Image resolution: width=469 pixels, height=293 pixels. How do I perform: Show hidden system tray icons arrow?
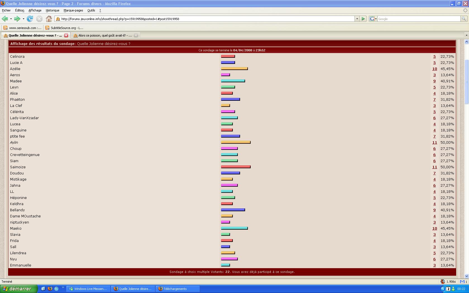click(442, 289)
